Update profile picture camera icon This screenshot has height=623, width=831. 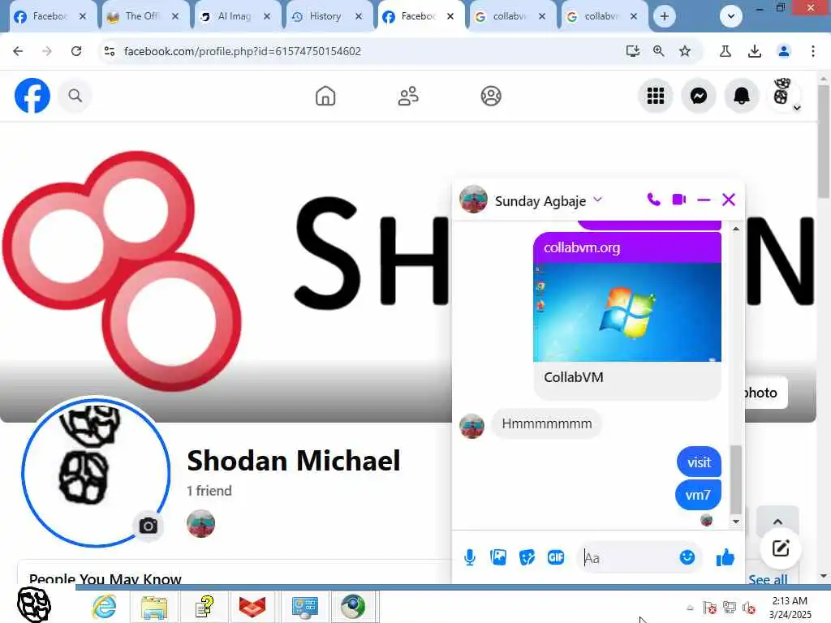[x=148, y=526]
